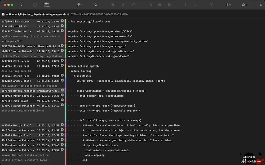Click code line 'if app.is_a?(self.class)'
Viewport: 265px width, 165px height.
tap(100, 145)
